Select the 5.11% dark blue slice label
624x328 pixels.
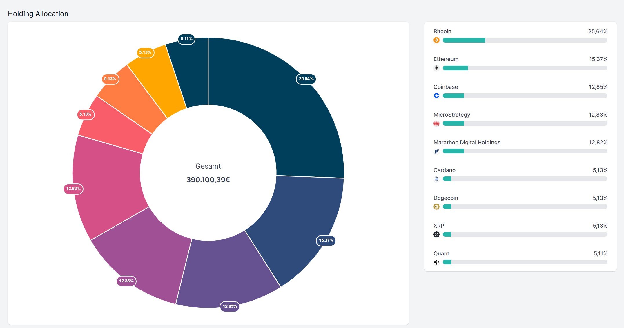click(186, 39)
